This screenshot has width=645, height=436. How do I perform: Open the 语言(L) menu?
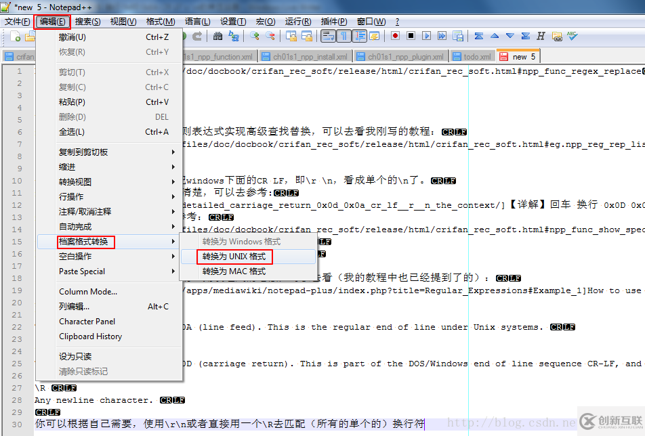pyautogui.click(x=198, y=22)
